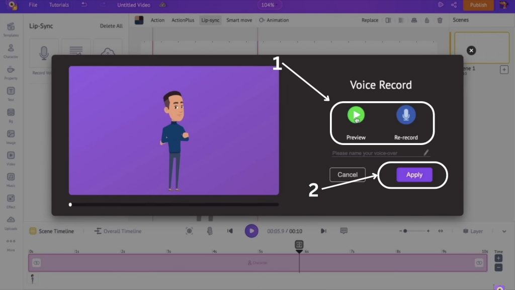Click the delete trash icon in toolbar
Screen dimensions: 515x290
point(440,20)
